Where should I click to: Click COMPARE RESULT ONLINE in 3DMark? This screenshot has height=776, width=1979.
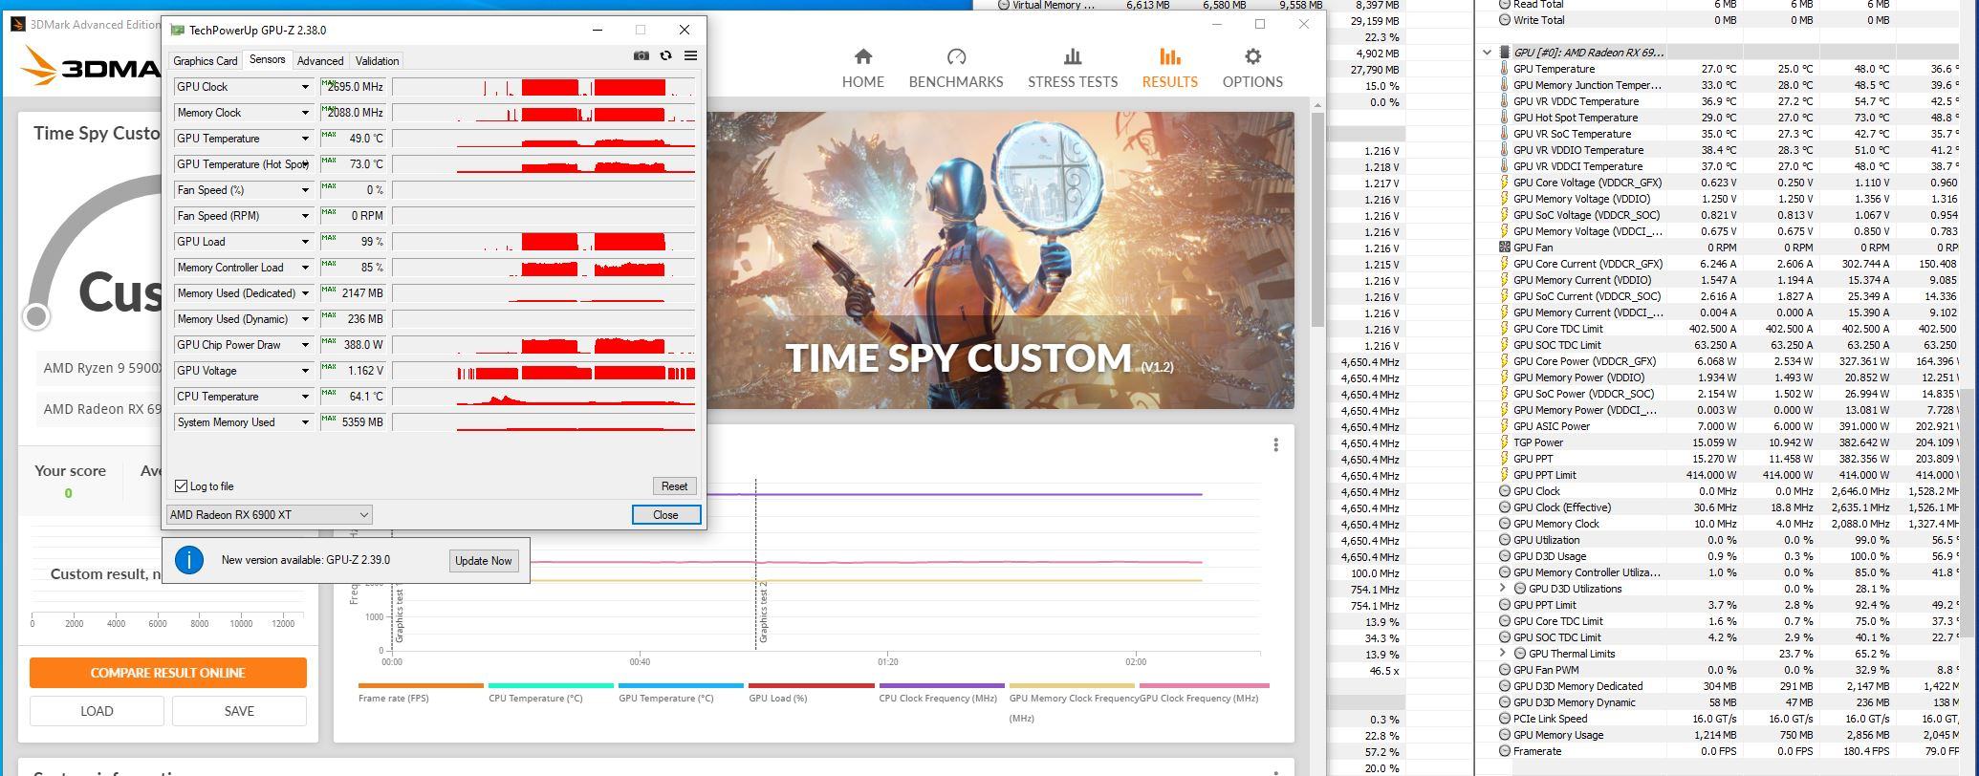click(x=167, y=673)
